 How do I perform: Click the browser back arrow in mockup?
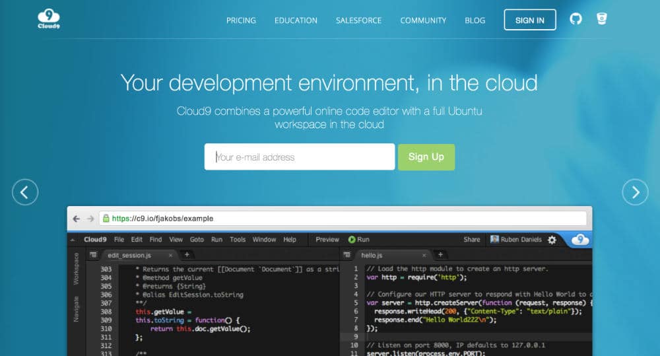(76, 219)
